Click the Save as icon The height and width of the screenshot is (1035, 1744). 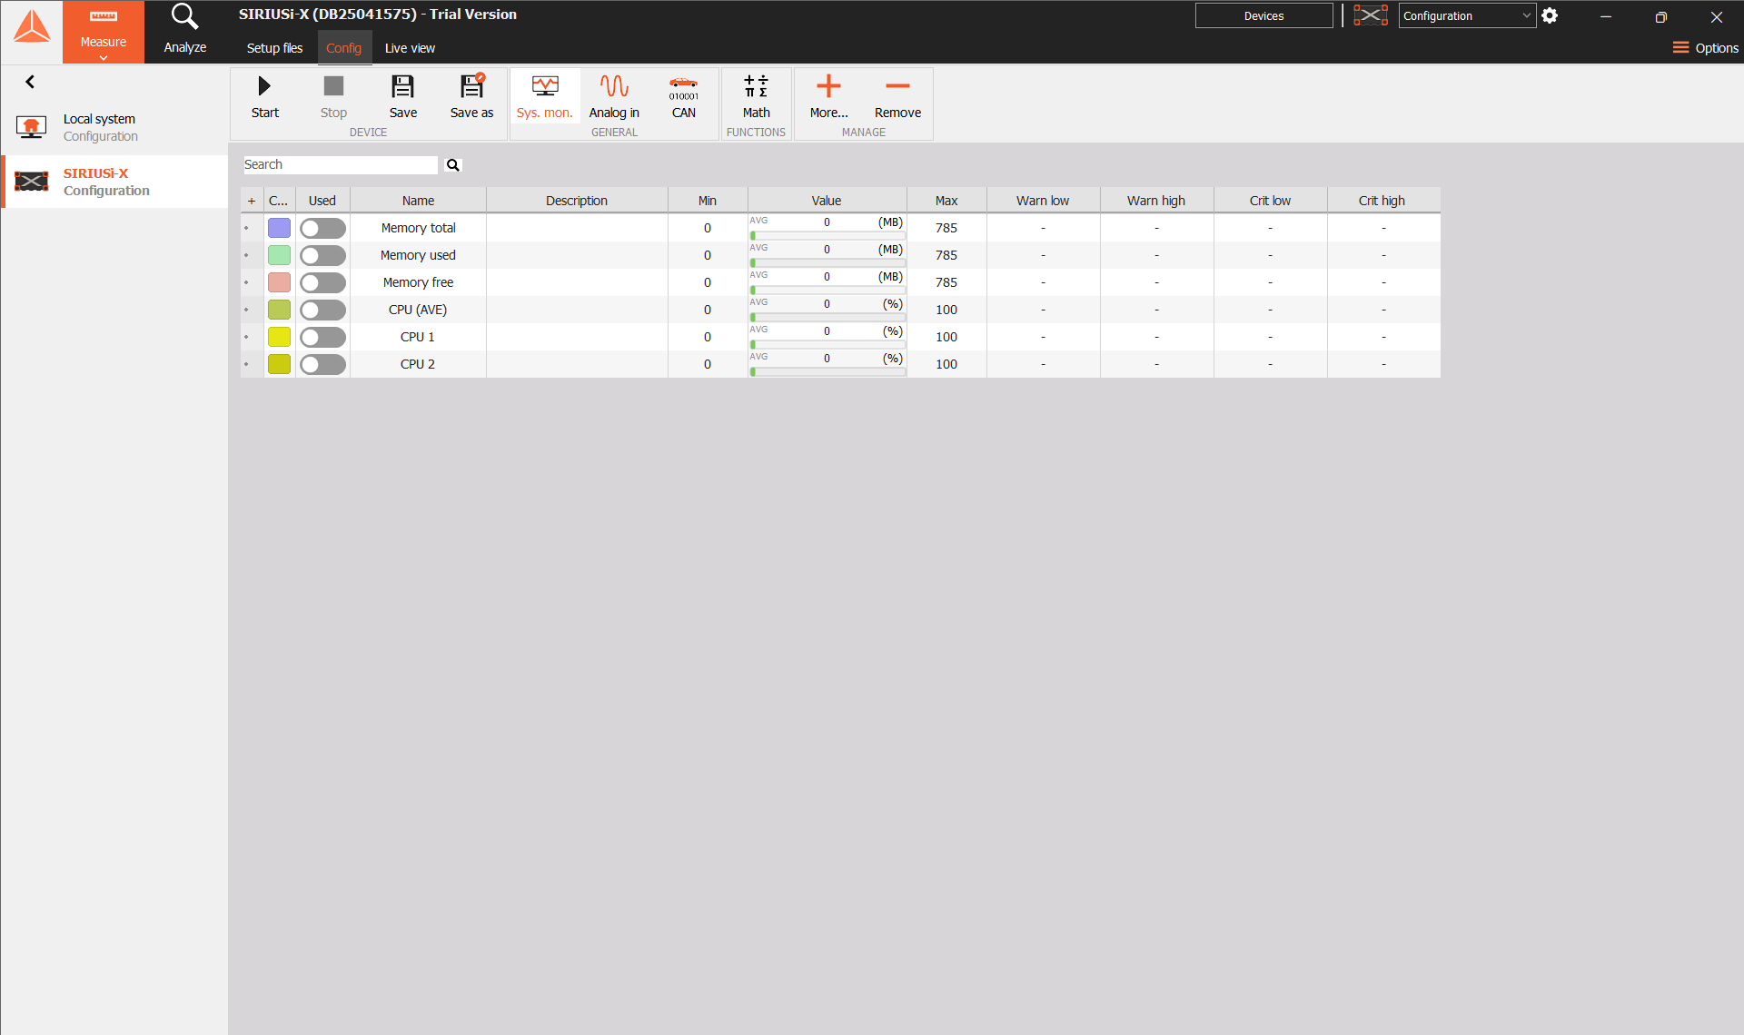(472, 87)
